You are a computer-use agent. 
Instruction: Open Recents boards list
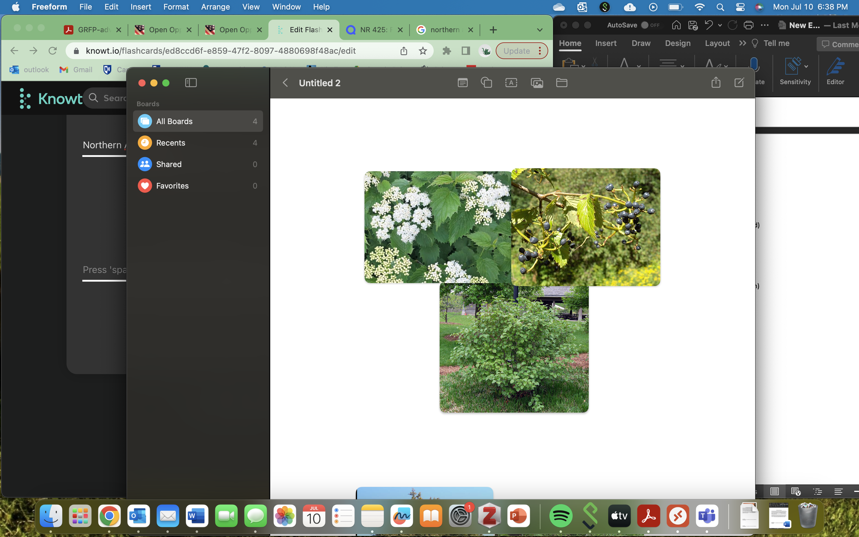coord(198,143)
